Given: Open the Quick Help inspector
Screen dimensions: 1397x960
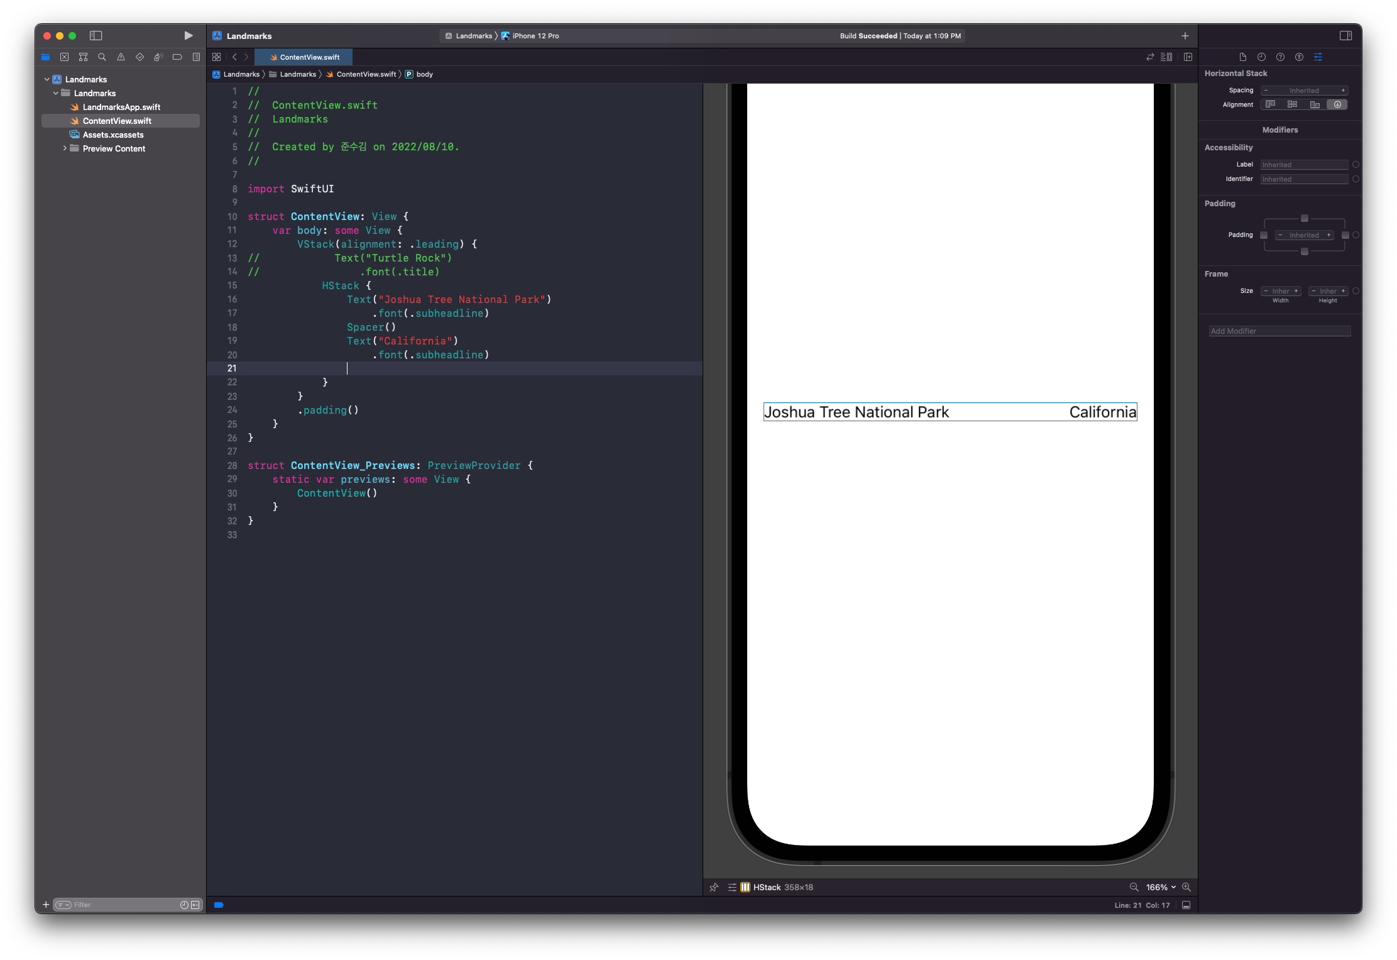Looking at the screenshot, I should [x=1280, y=57].
